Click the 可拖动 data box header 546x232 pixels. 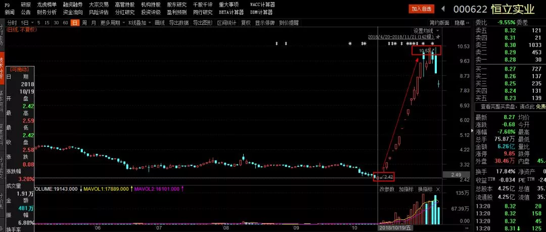[x=20, y=69]
